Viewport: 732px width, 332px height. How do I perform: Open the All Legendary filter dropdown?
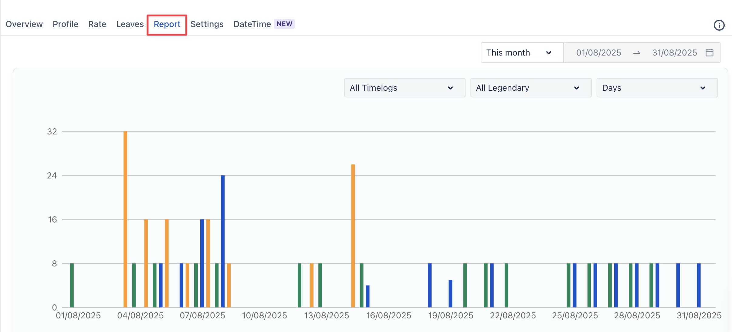[530, 88]
